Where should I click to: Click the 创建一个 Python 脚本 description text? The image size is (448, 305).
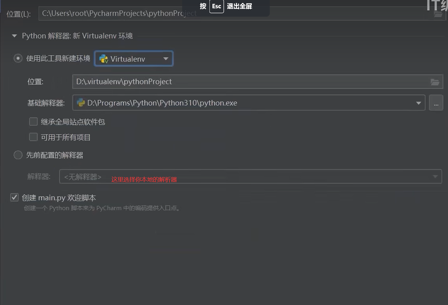(x=102, y=208)
